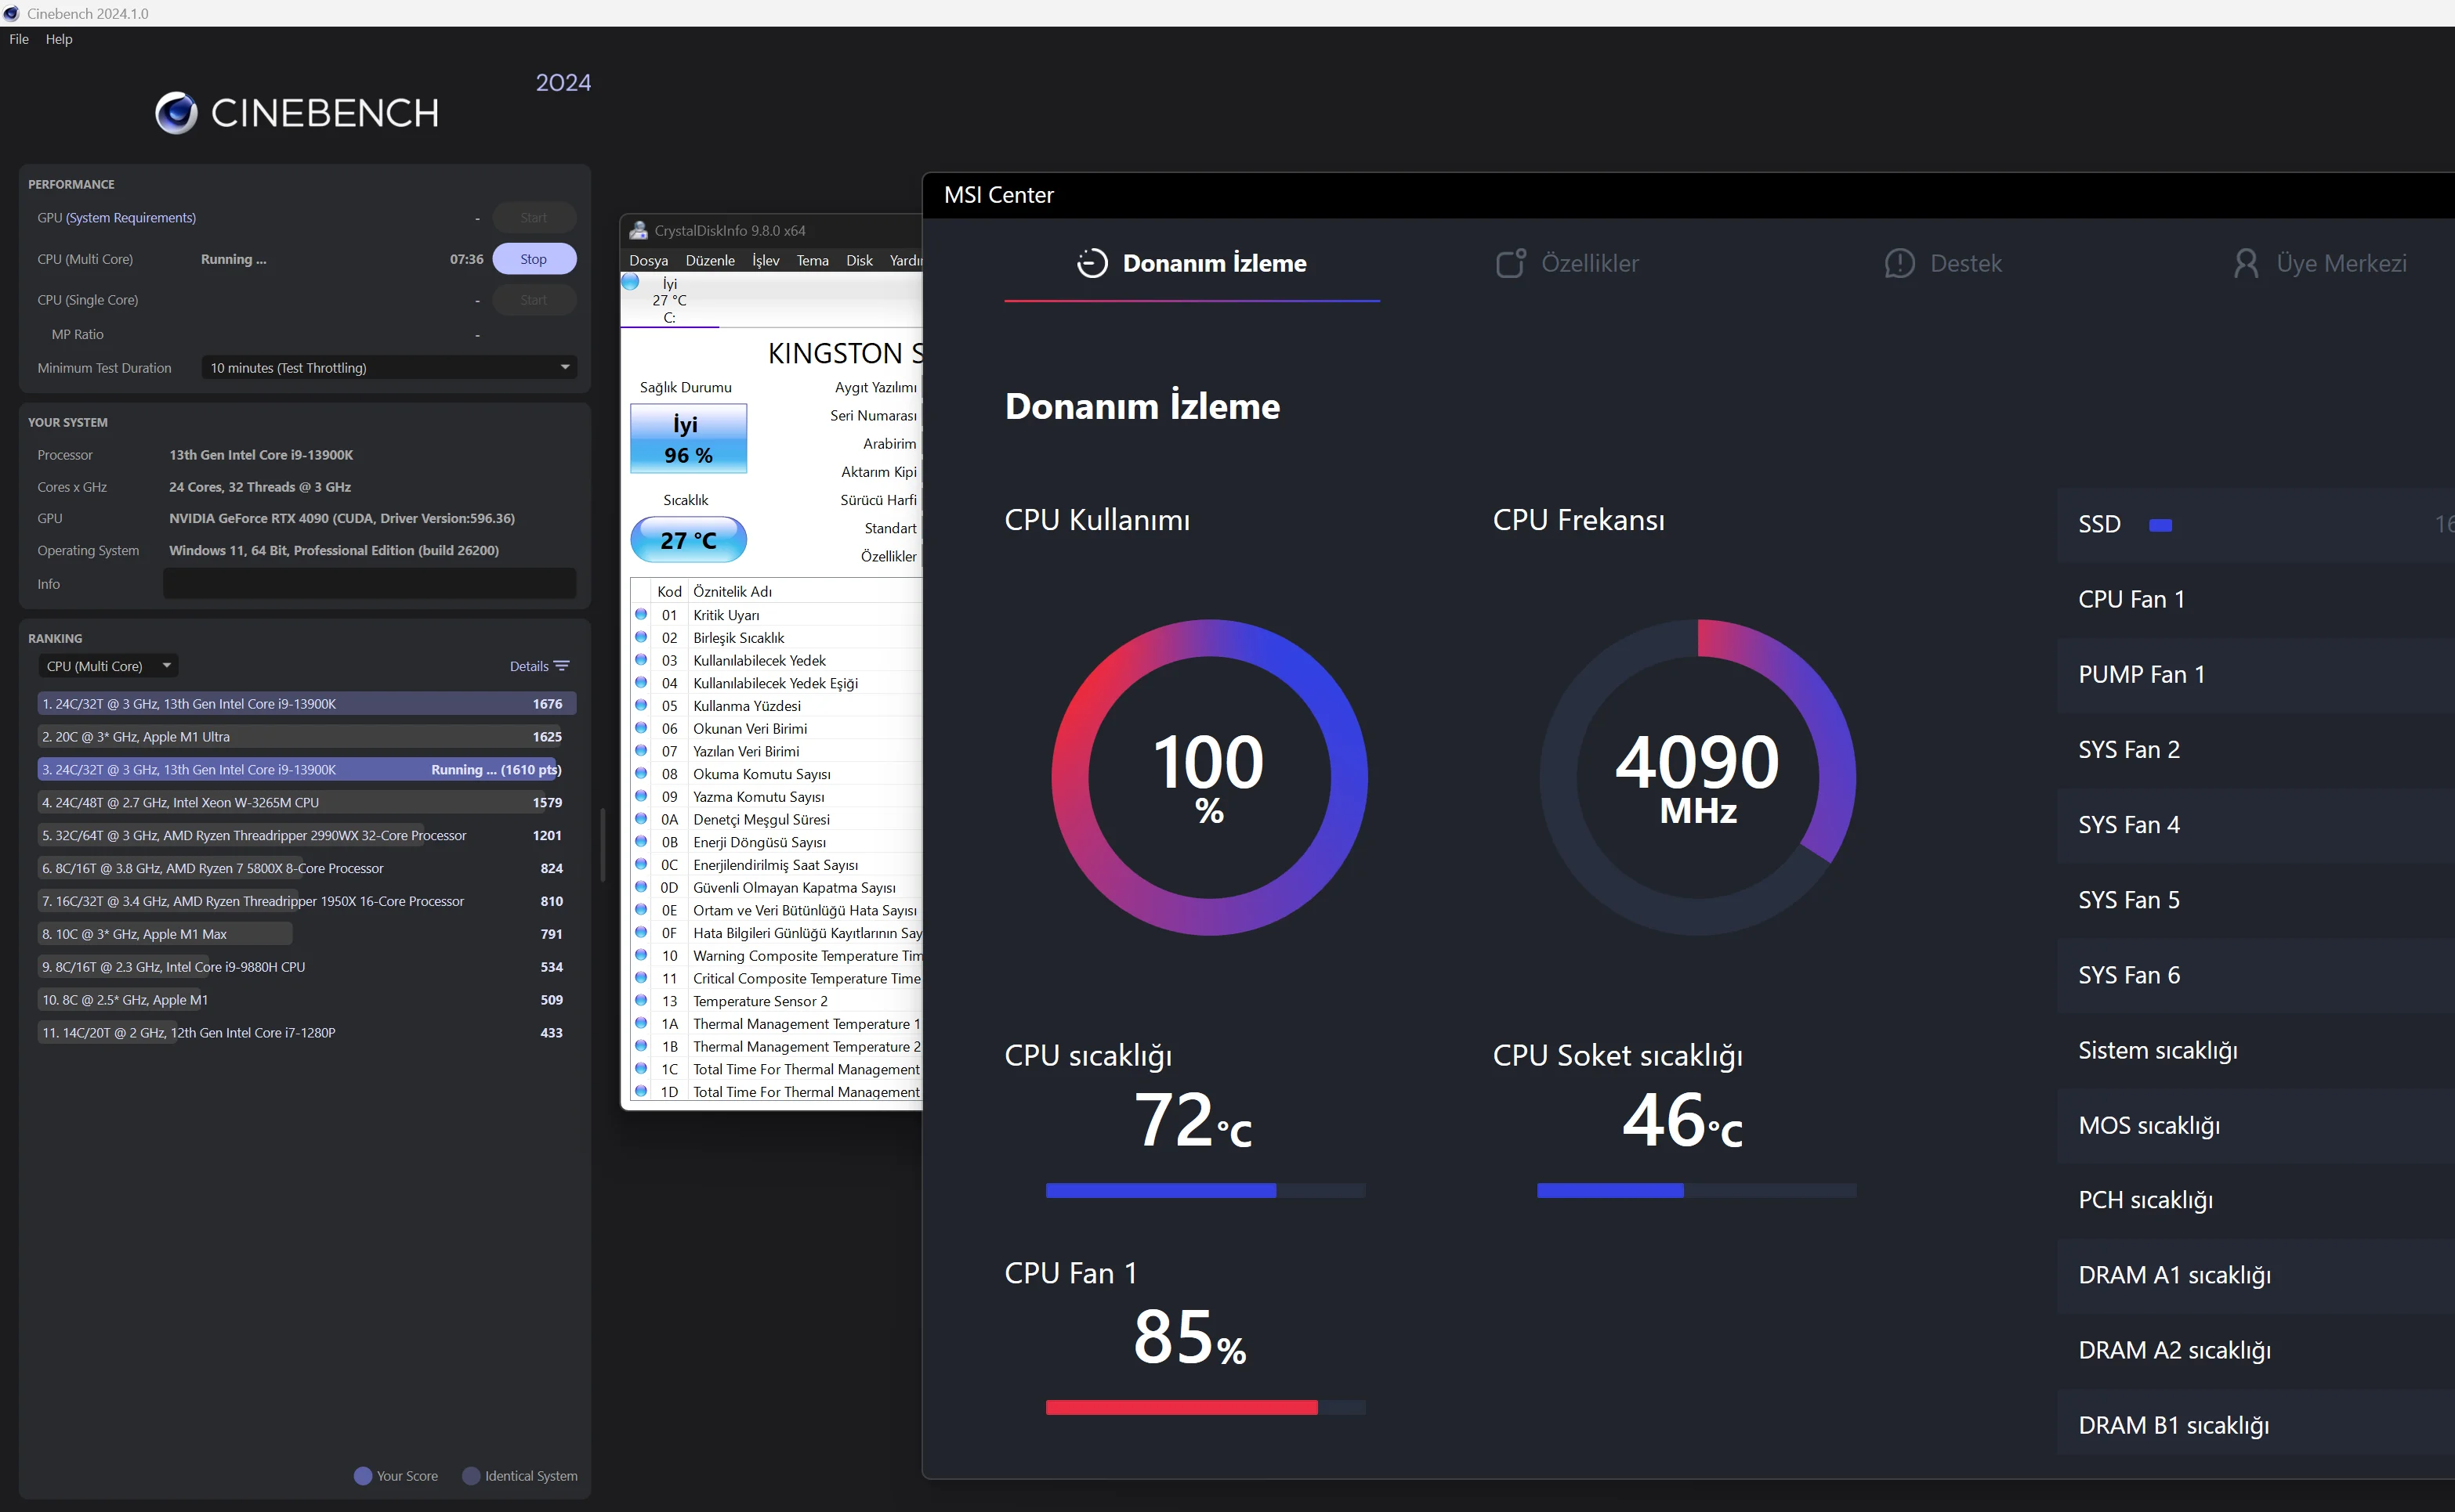This screenshot has width=2455, height=1512.
Task: Click the CPU Soket sıcaklığı bar
Action: click(1696, 1190)
